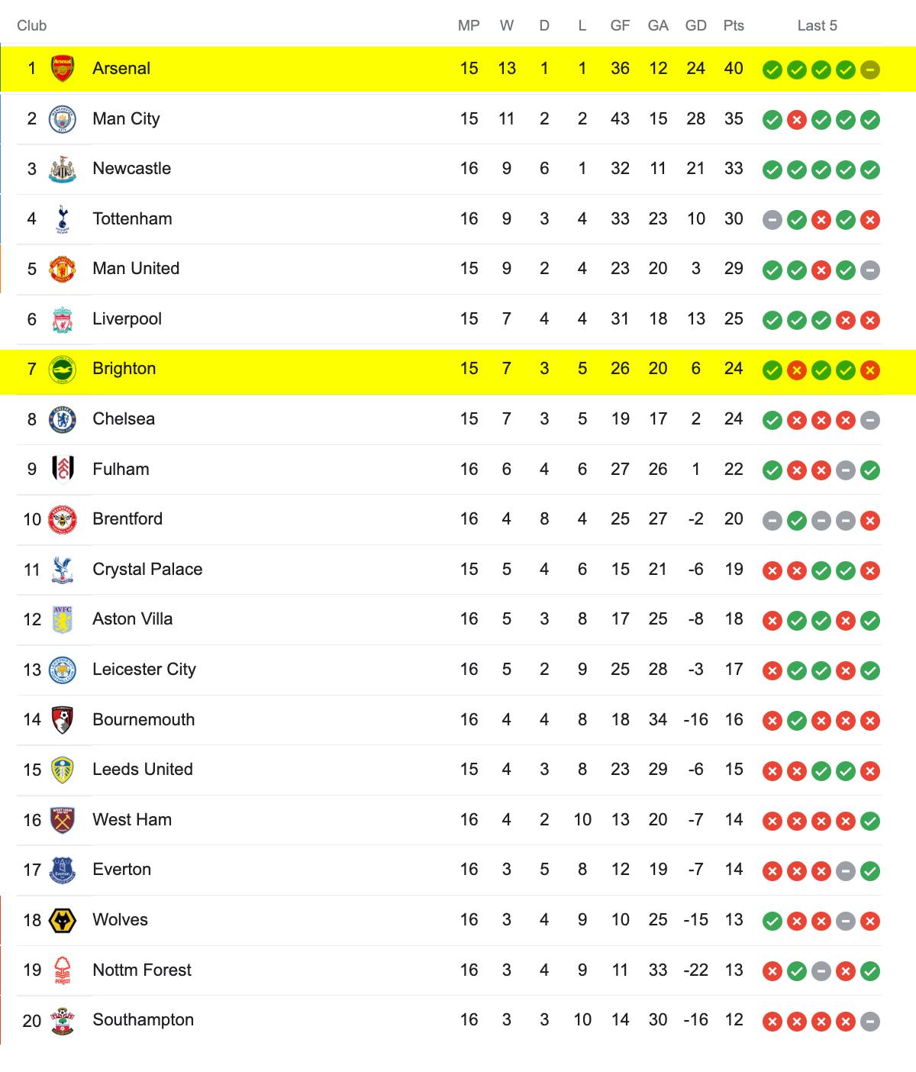Click Tottenham's first grey draw icon
Image resolution: width=916 pixels, height=1072 pixels.
772,221
